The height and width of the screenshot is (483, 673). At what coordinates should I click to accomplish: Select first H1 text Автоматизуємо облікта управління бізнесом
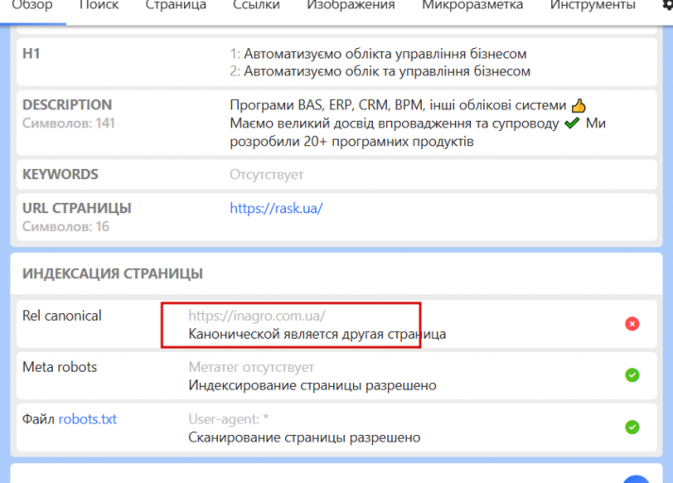(385, 54)
